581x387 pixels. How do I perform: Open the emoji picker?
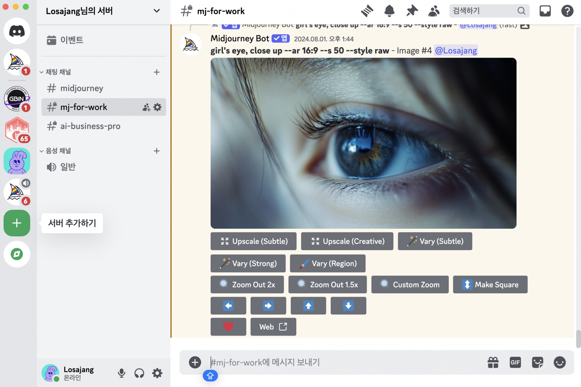pos(560,362)
